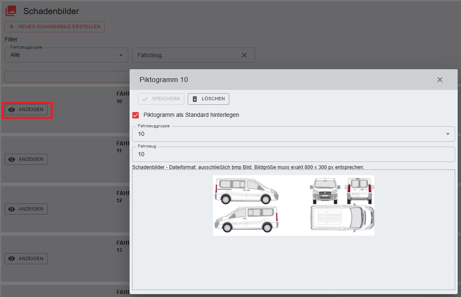Viewport: 461px width, 297px height.
Task: Click the trash icon on Löschen button
Action: [195, 99]
